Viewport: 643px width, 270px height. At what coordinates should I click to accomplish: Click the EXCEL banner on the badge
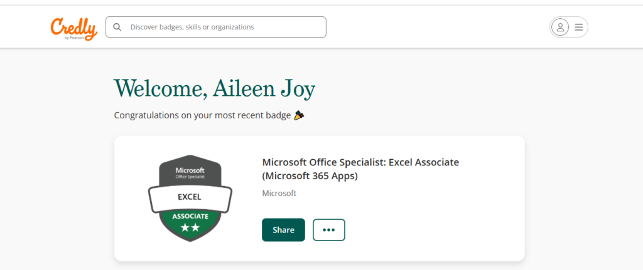[190, 197]
